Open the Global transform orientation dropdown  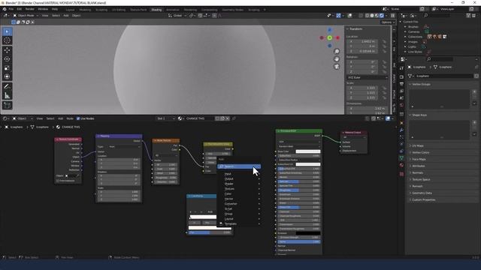(x=177, y=15)
